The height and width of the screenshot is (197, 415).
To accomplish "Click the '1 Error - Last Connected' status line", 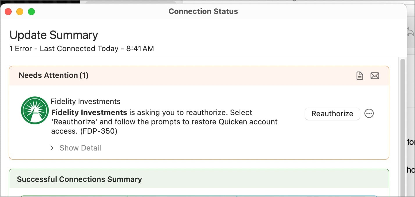I will [x=81, y=49].
